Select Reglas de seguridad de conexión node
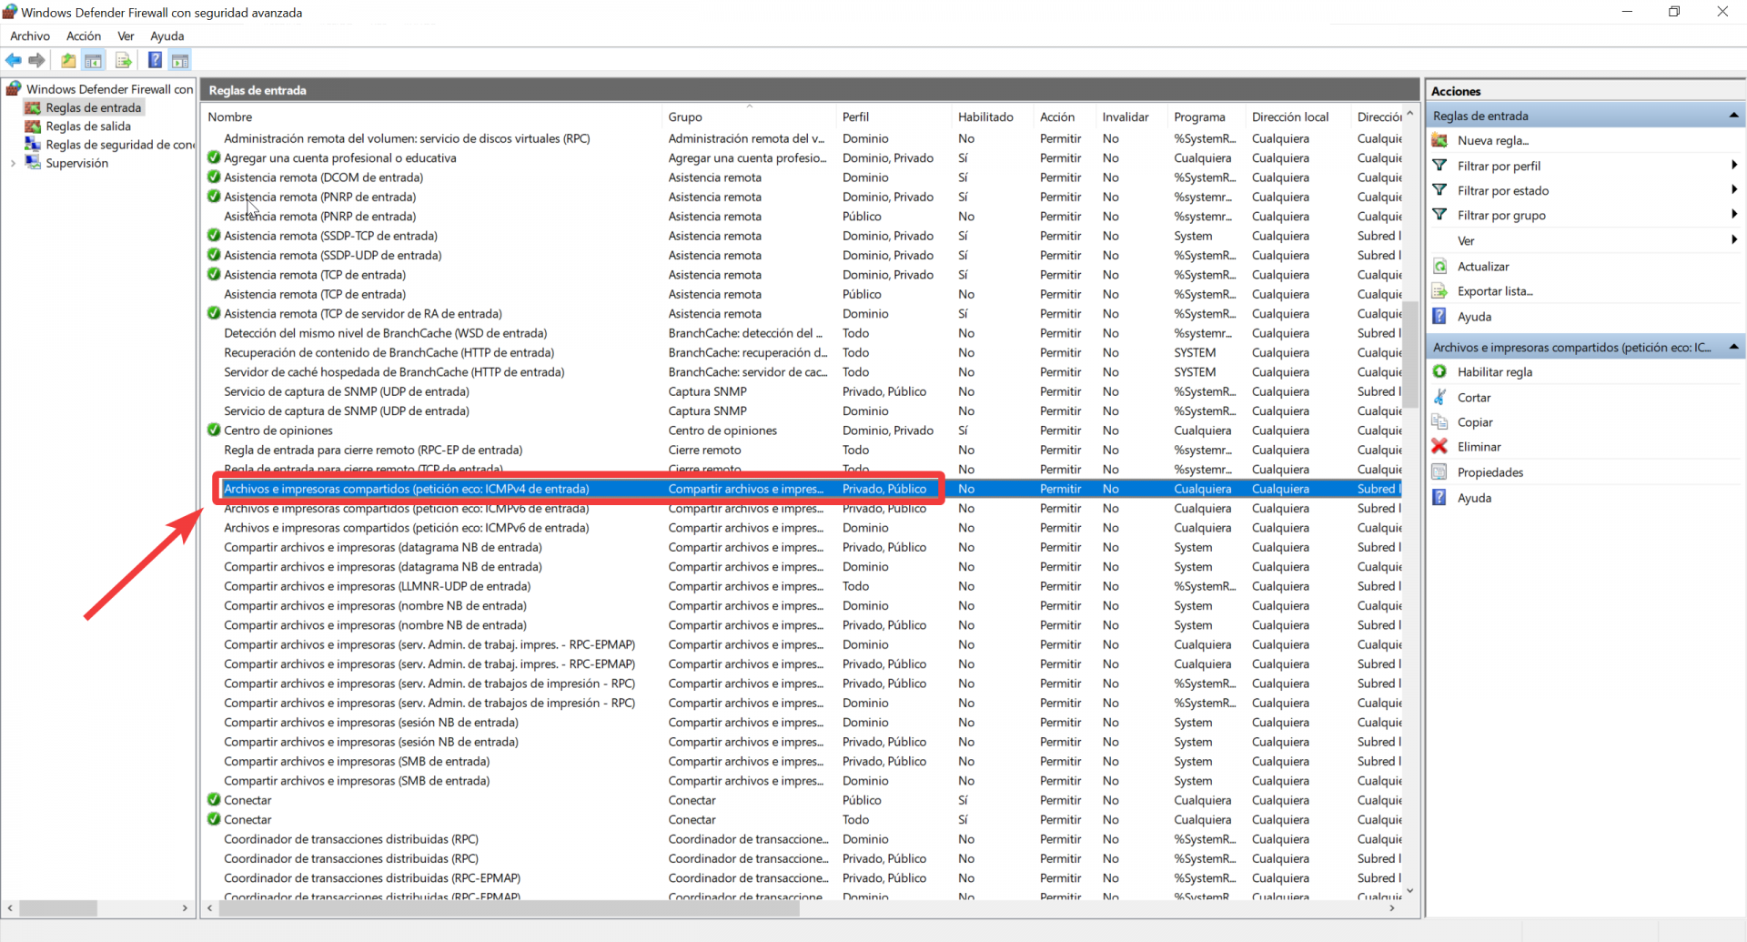 coord(120,145)
